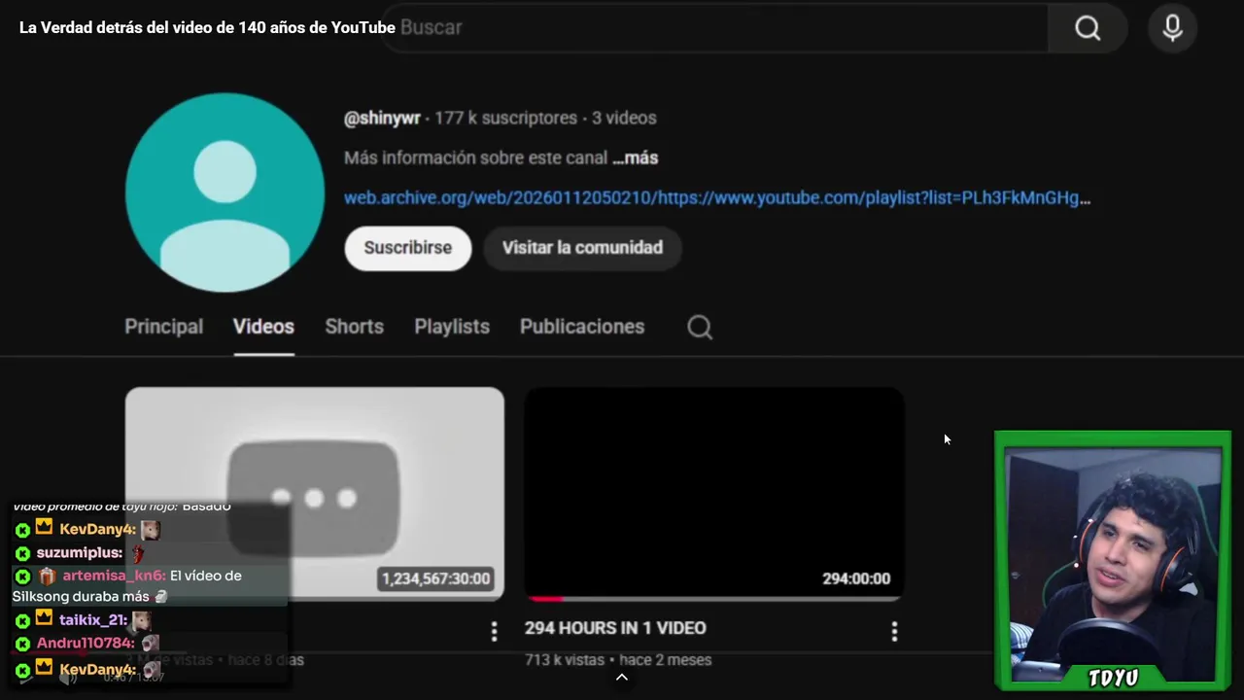Click the 3 videos count text
Image resolution: width=1244 pixels, height=700 pixels.
(x=624, y=118)
